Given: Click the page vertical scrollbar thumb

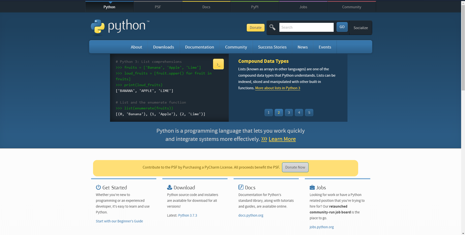Looking at the screenshot, I should 463,47.
